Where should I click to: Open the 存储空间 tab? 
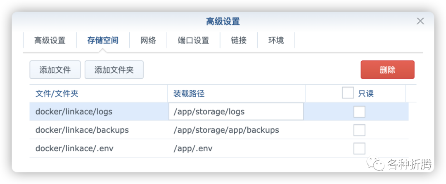(x=102, y=41)
